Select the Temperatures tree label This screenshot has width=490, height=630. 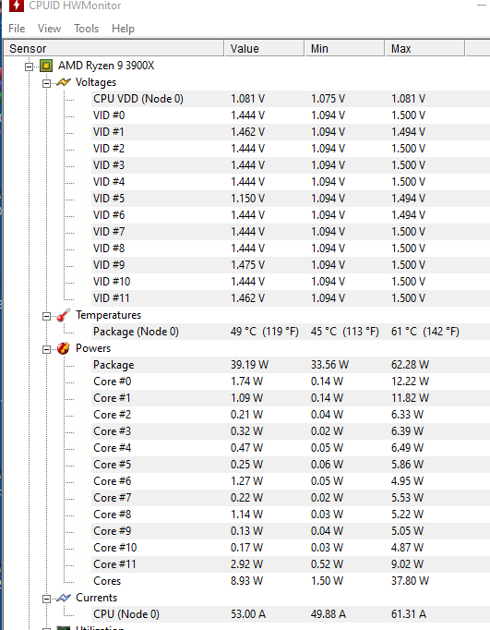(x=108, y=315)
